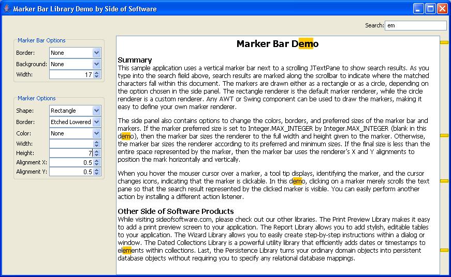Decrease the marker Height spinner value
451x277 pixels.
tap(97, 155)
